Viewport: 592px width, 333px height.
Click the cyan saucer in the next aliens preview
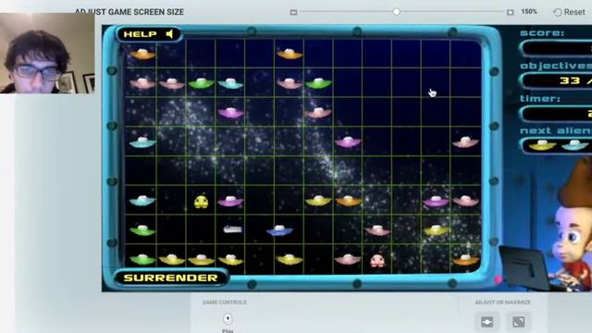tap(574, 145)
